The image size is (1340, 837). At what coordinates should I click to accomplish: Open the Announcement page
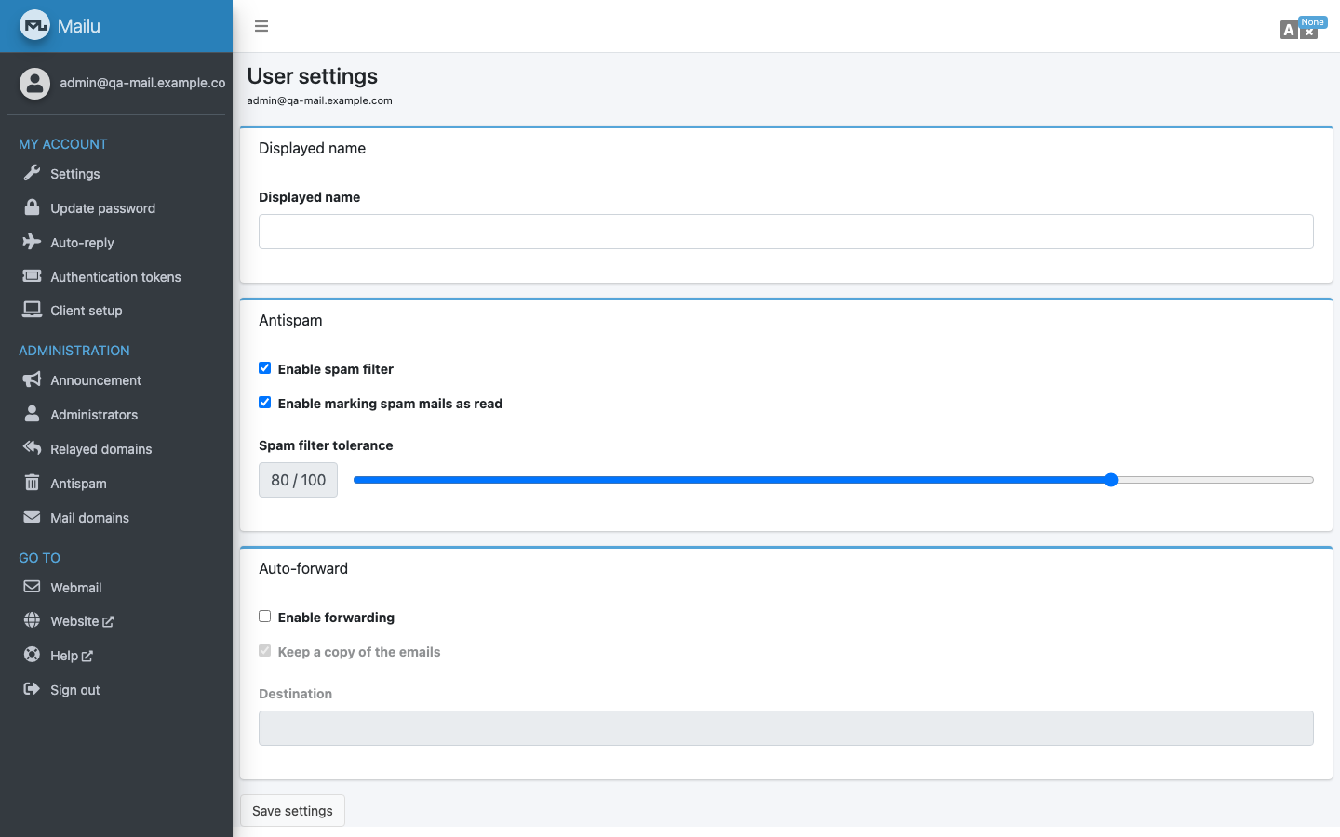[x=116, y=380]
